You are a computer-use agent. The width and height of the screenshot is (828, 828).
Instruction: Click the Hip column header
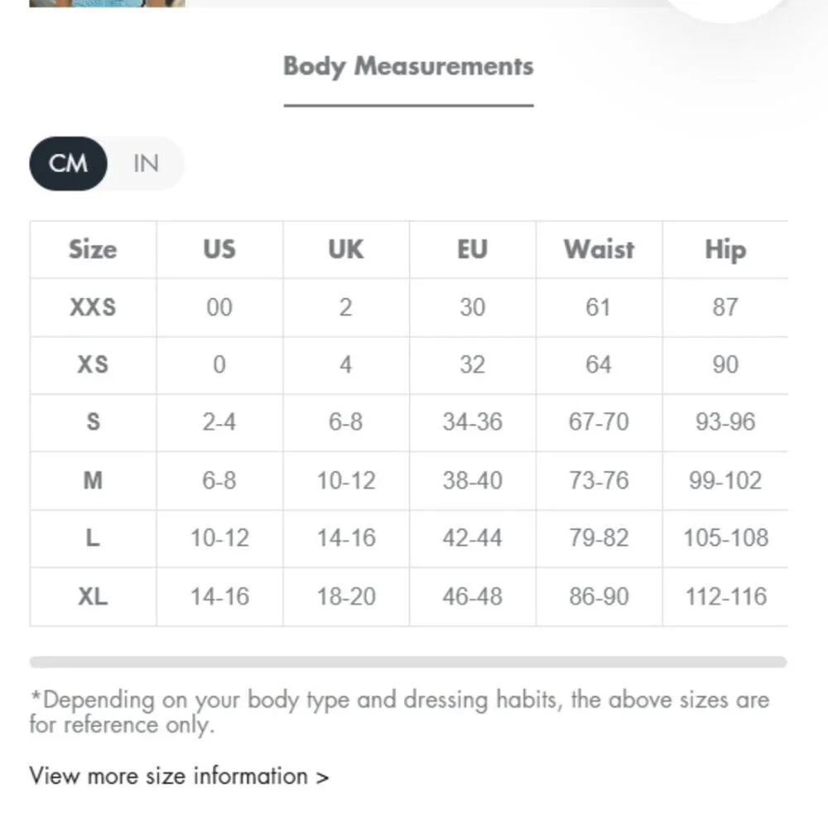(725, 249)
